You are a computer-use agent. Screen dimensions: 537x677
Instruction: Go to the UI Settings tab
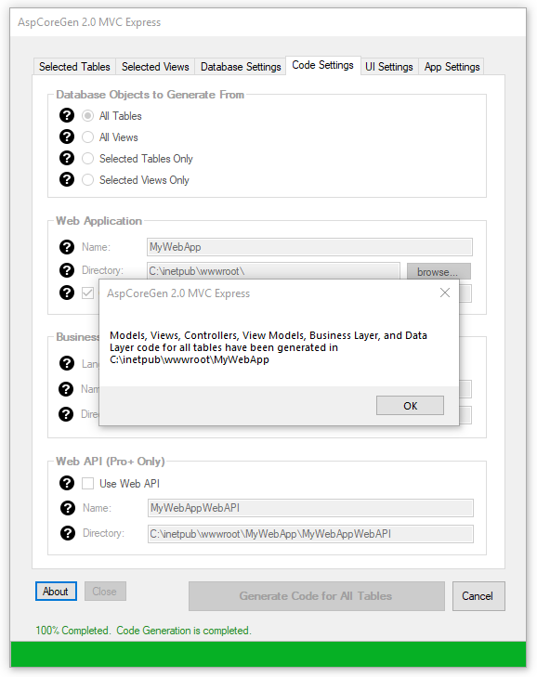pos(389,67)
